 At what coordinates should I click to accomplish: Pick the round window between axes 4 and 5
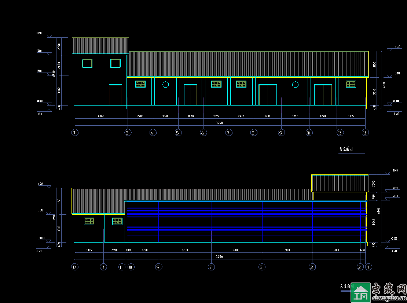[165, 85]
